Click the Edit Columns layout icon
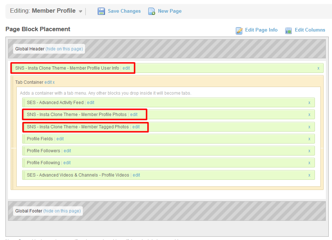 (x=288, y=30)
